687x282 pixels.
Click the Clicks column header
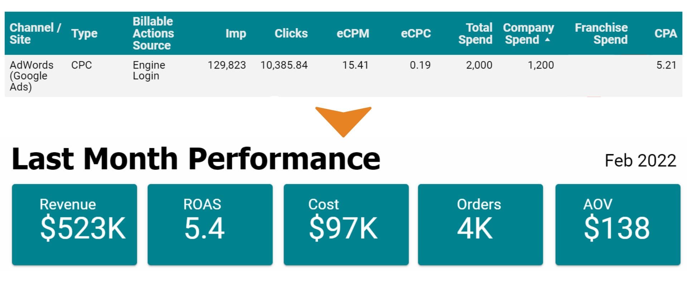pyautogui.click(x=291, y=34)
